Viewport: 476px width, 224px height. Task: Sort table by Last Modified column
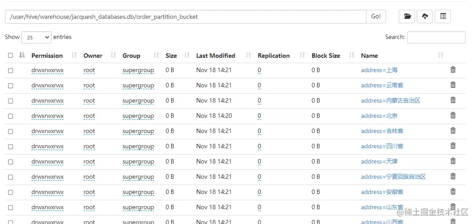[216, 56]
